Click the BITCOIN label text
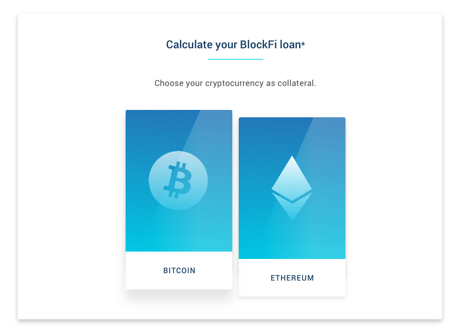The height and width of the screenshot is (333, 460). (x=179, y=270)
